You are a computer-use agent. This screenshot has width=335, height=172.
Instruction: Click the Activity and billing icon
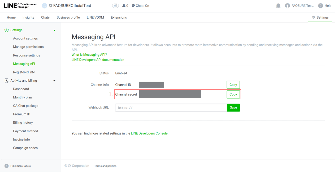[7, 81]
